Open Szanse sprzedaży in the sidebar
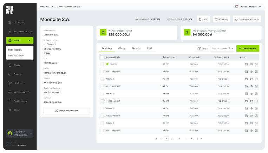Image resolution: width=268 pixels, height=153 pixels. click(22, 31)
